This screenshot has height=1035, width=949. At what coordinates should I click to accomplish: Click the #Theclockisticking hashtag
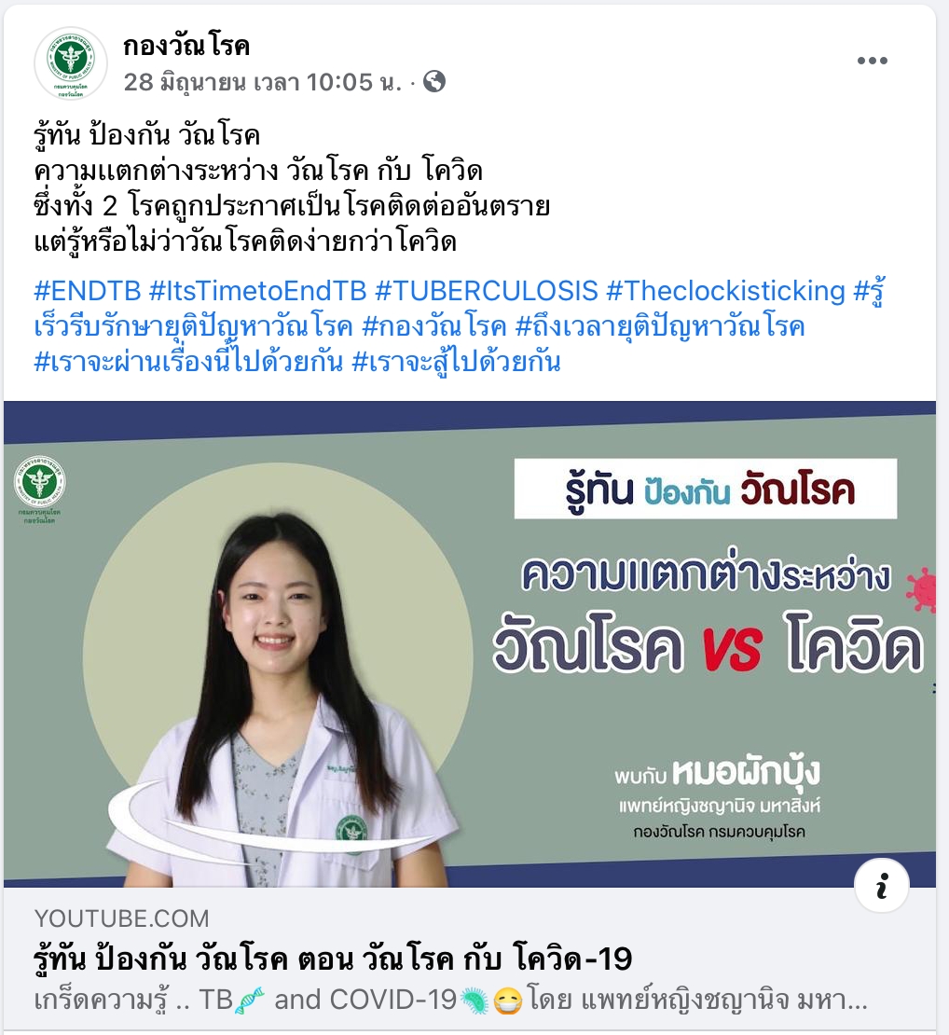(x=725, y=290)
